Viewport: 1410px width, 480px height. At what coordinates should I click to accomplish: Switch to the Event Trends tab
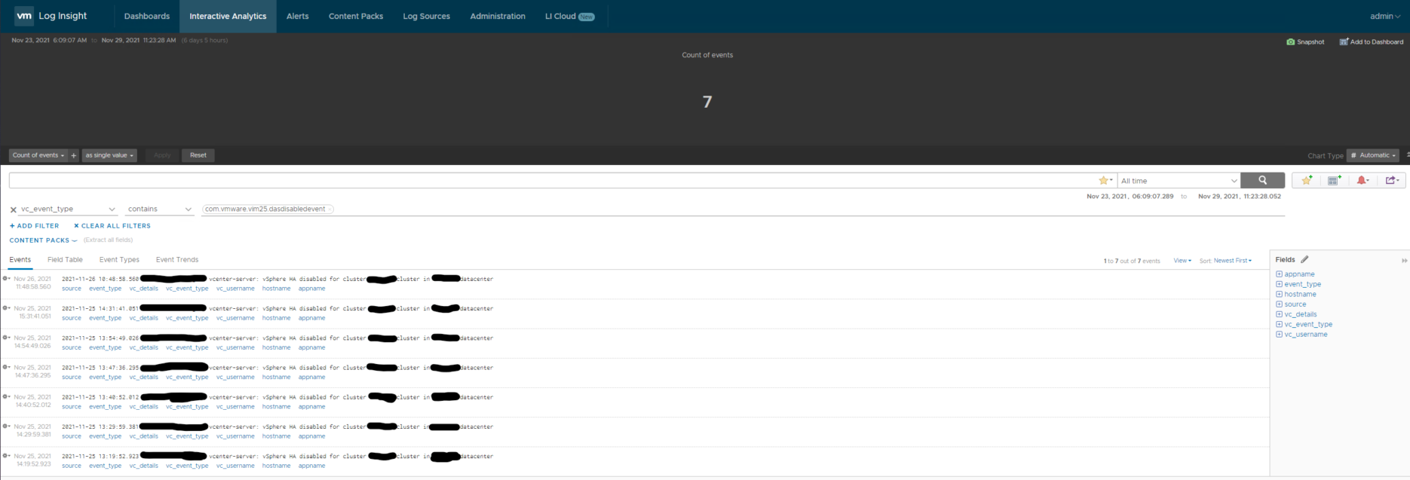pyautogui.click(x=177, y=260)
